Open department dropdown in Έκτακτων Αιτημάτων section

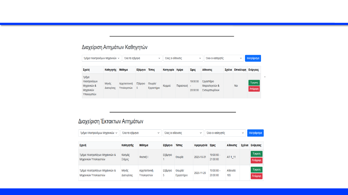pyautogui.click(x=99, y=133)
